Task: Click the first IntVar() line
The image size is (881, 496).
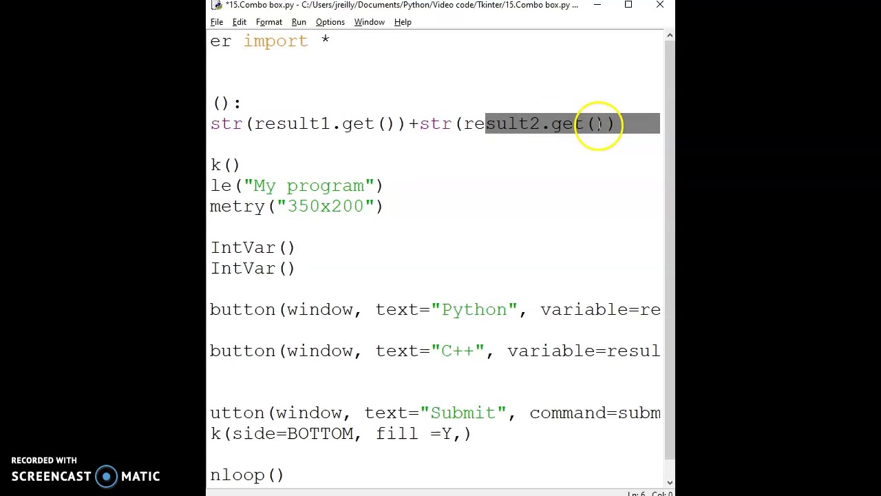Action: [253, 248]
